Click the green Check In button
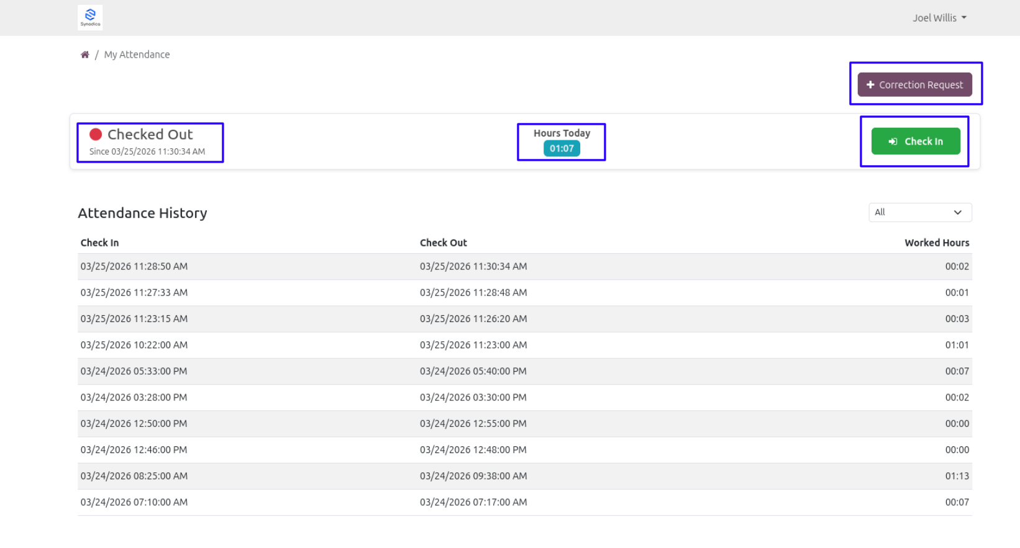 916,141
